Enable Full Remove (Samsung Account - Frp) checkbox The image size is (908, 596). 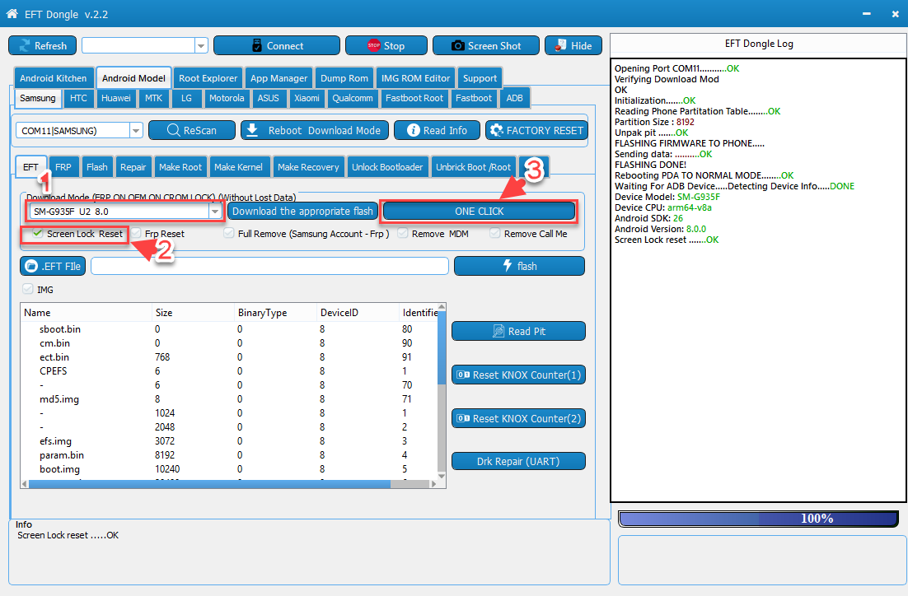pos(229,233)
